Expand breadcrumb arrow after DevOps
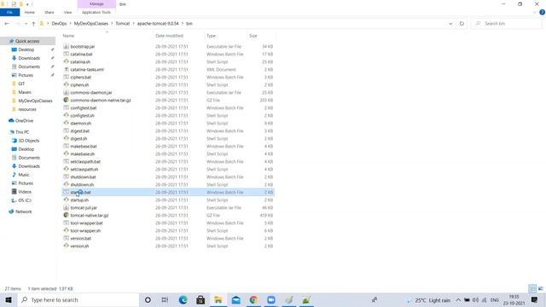This screenshot has width=546, height=307. tap(70, 24)
